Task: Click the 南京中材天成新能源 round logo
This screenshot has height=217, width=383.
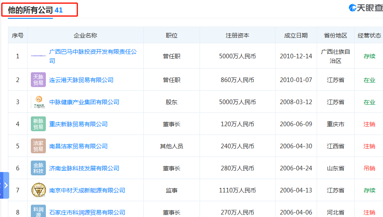Action: pos(38,190)
